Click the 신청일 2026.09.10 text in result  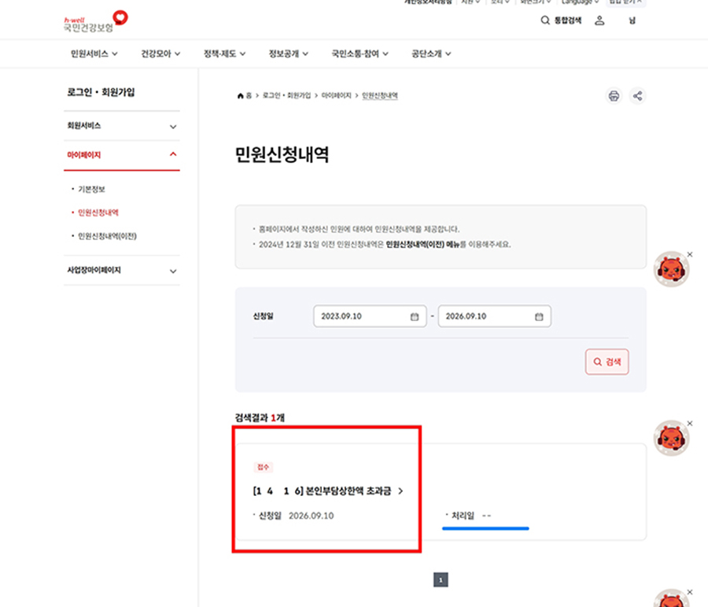(296, 516)
